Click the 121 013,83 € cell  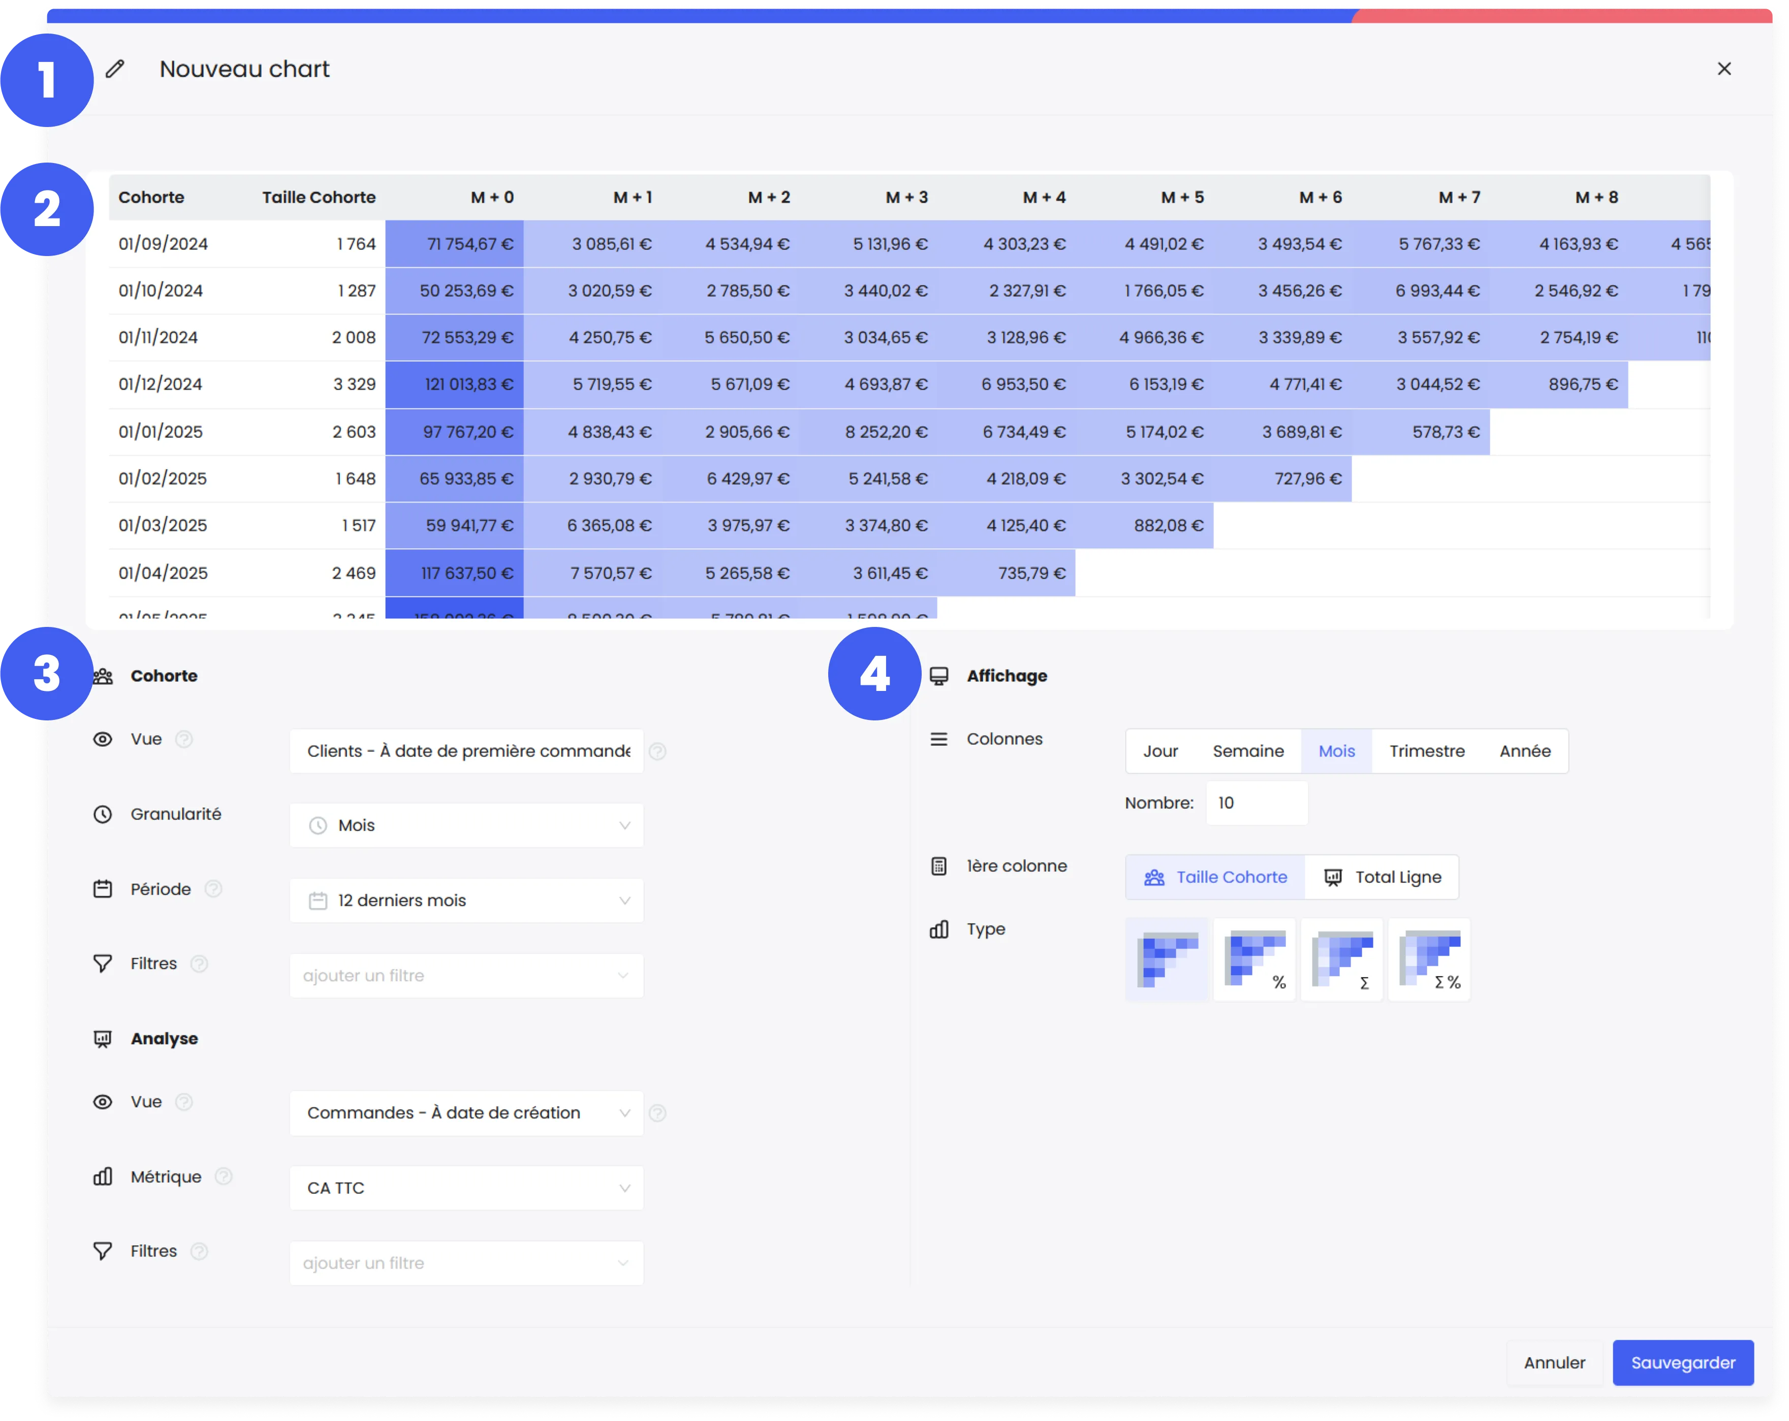[455, 384]
